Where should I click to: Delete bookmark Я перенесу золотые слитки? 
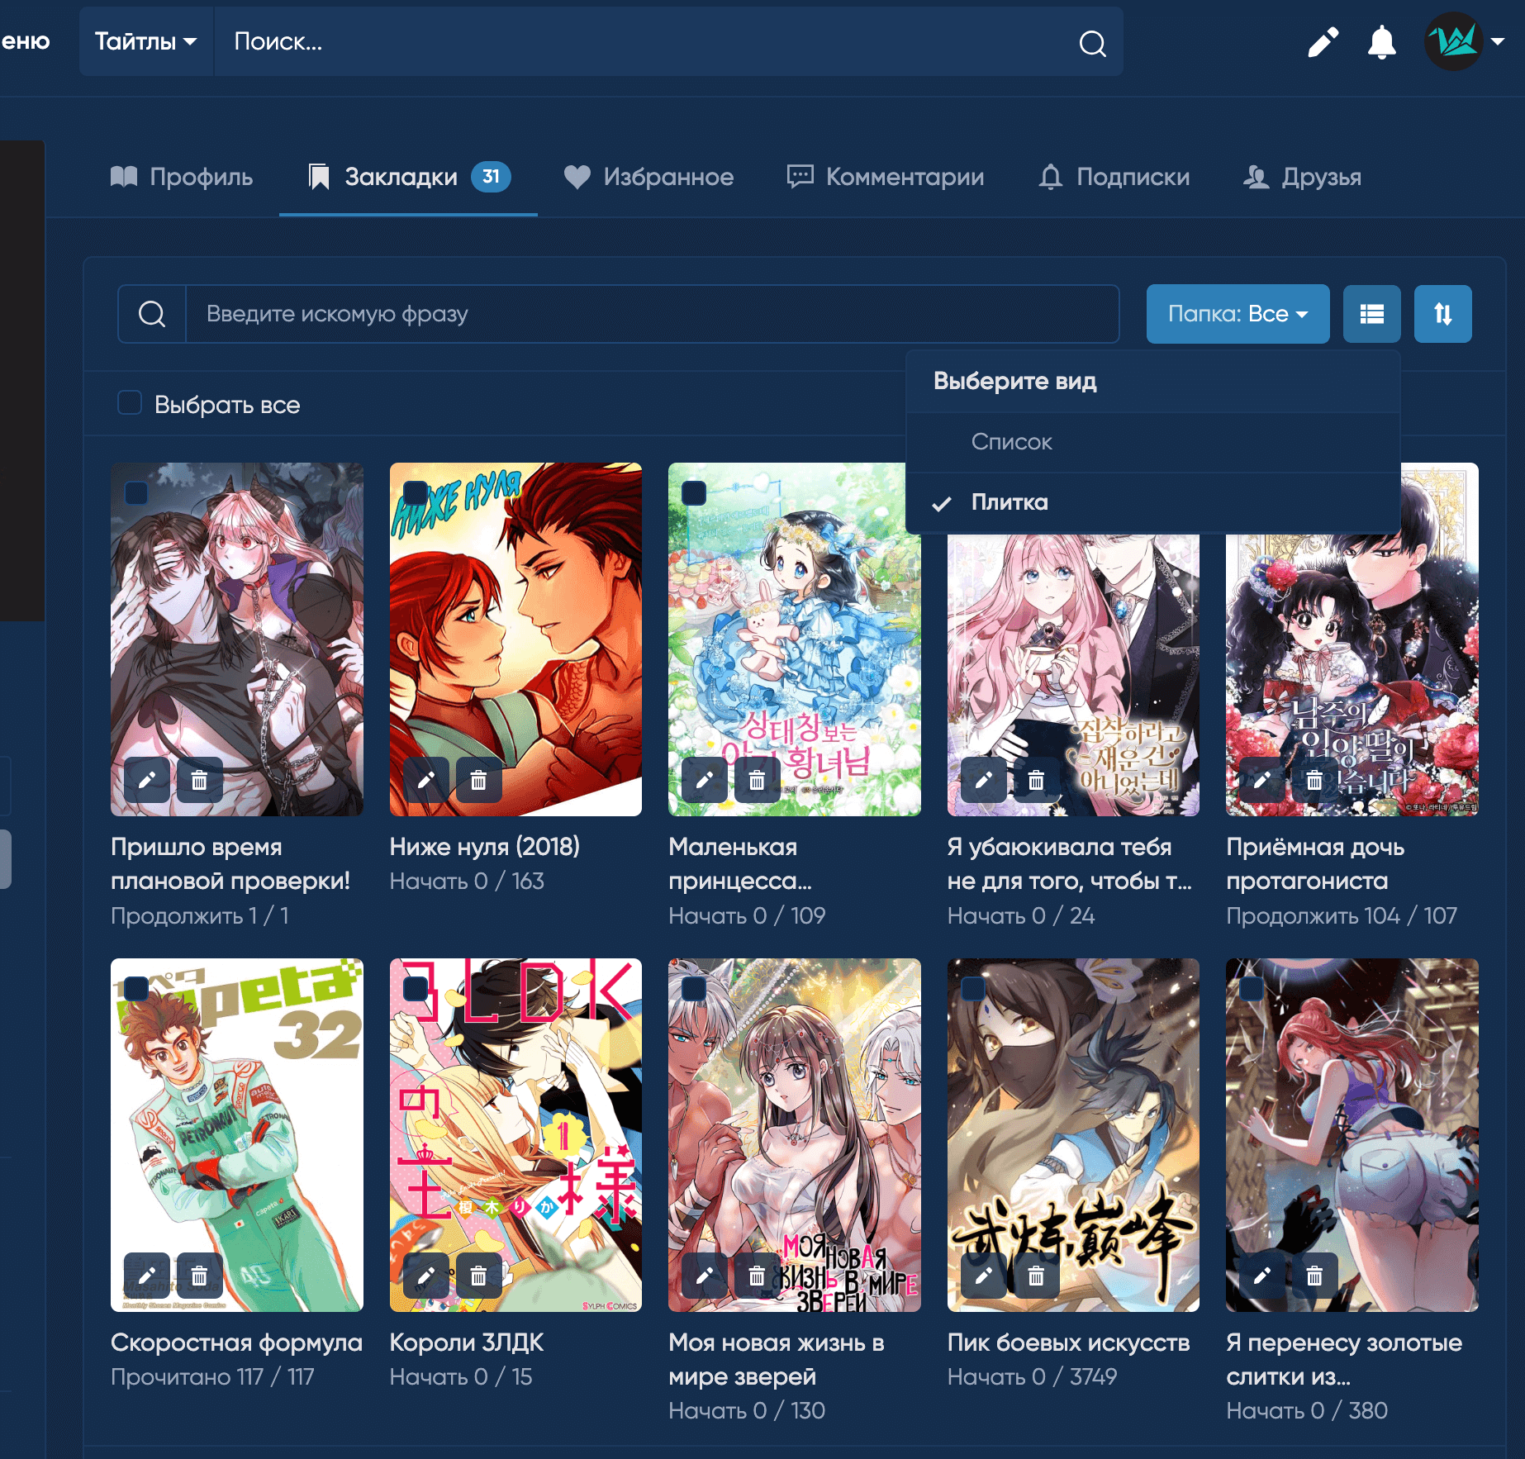1314,1276
